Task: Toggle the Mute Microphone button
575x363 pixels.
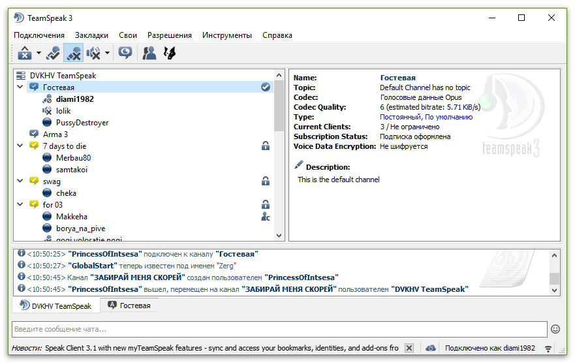Action: [73, 53]
